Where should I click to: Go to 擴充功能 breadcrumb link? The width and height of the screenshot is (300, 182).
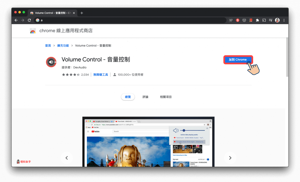click(63, 46)
